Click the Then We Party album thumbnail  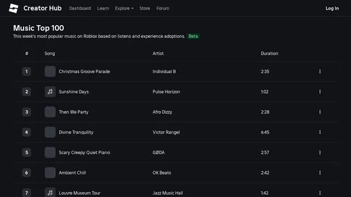[x=50, y=112]
